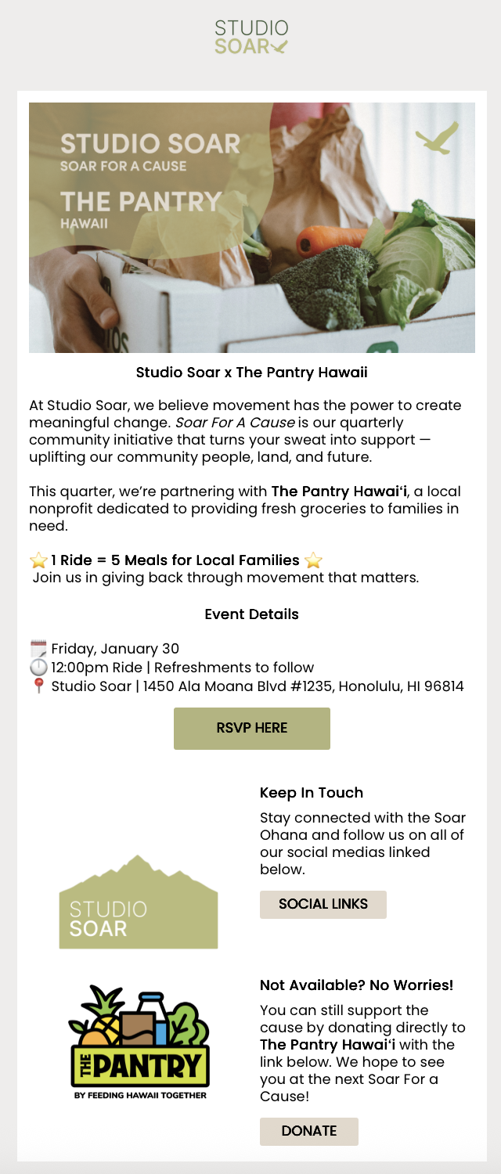Click the red pin emoji beside the address
Image resolution: width=501 pixels, height=1174 pixels.
[x=38, y=686]
